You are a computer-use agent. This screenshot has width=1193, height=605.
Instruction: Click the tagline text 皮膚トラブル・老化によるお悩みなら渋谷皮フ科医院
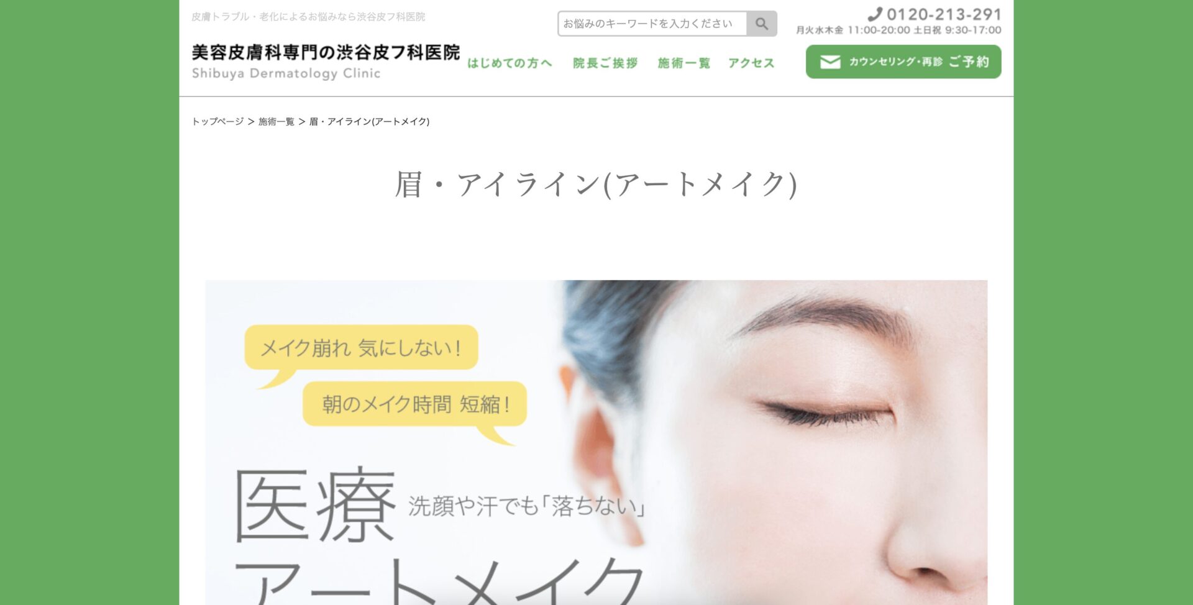click(308, 17)
